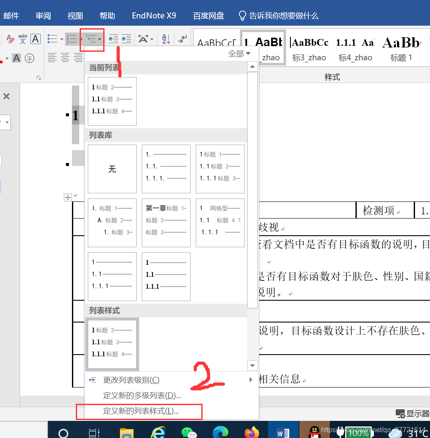Open WeChat from taskbar
This screenshot has height=438, width=430.
click(x=189, y=433)
